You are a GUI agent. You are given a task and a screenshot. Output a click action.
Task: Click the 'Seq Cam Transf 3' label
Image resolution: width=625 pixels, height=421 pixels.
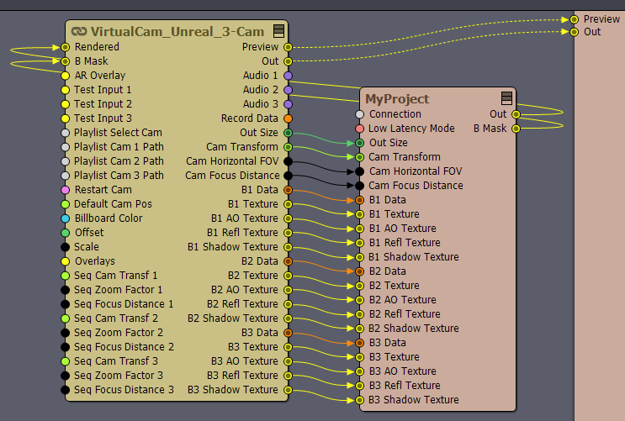pyautogui.click(x=116, y=361)
